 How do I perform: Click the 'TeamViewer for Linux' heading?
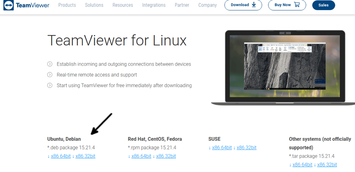coord(117,41)
